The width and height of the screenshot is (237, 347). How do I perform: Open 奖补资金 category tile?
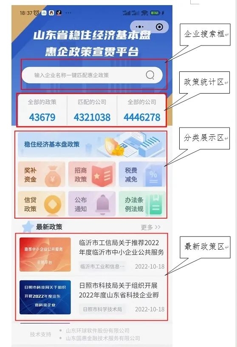pos(42,174)
